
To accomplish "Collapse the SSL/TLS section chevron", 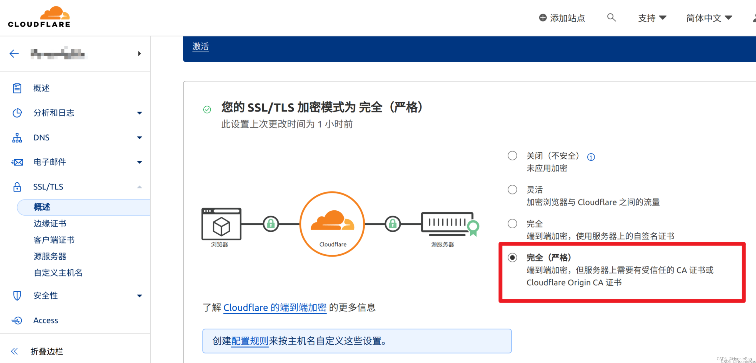I will point(140,187).
